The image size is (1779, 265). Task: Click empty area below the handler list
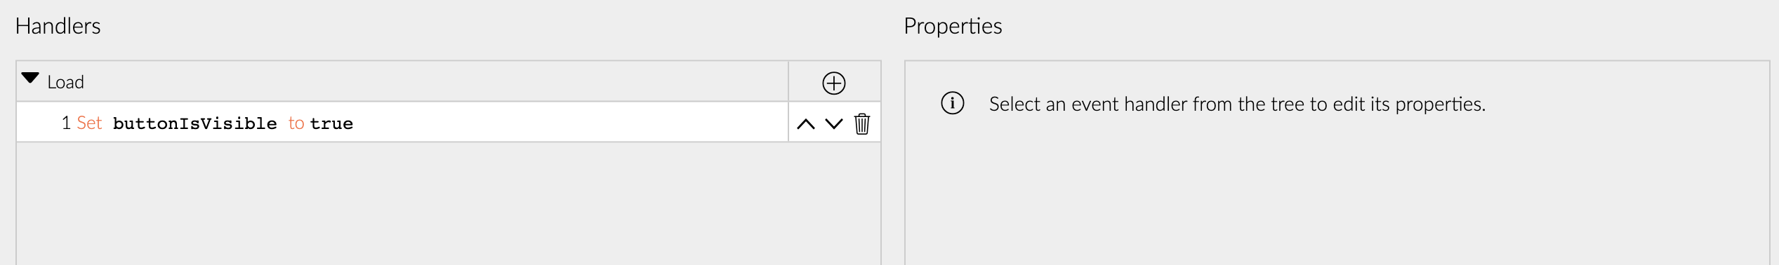448,203
